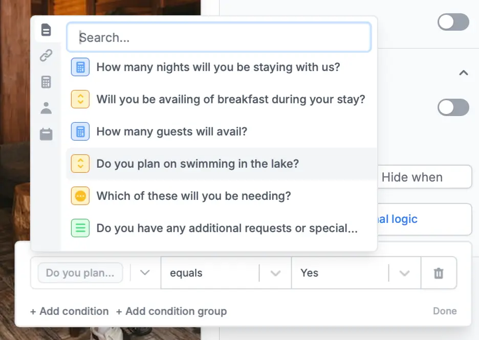
Task: Click the green lines icon for additional requests
Action: [x=80, y=228]
